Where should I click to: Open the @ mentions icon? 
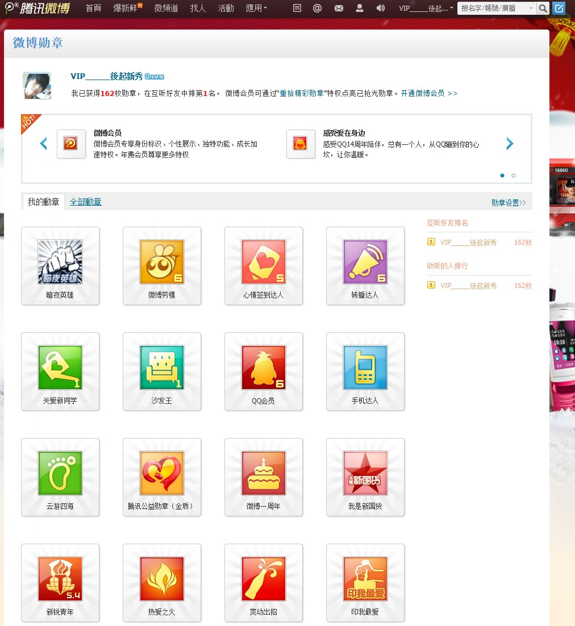(x=317, y=8)
